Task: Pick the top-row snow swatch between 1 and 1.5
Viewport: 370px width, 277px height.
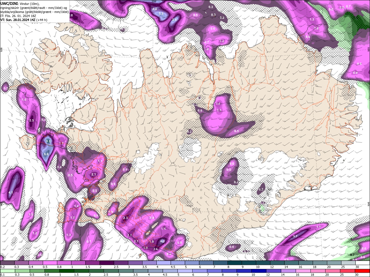Action: [78, 263]
